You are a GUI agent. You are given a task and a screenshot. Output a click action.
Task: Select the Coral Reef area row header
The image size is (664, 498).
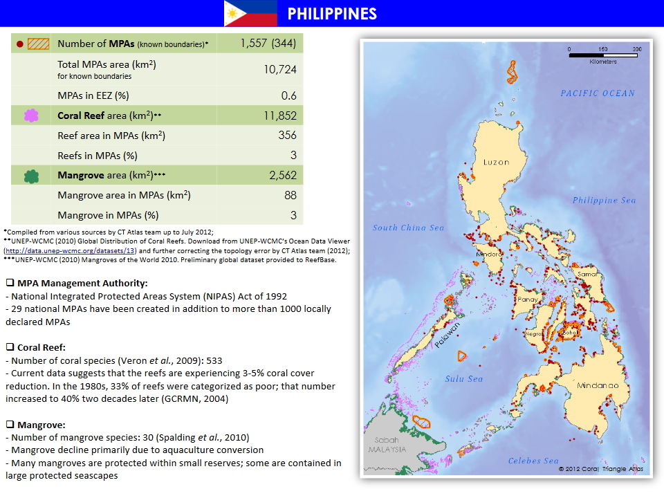(109, 116)
